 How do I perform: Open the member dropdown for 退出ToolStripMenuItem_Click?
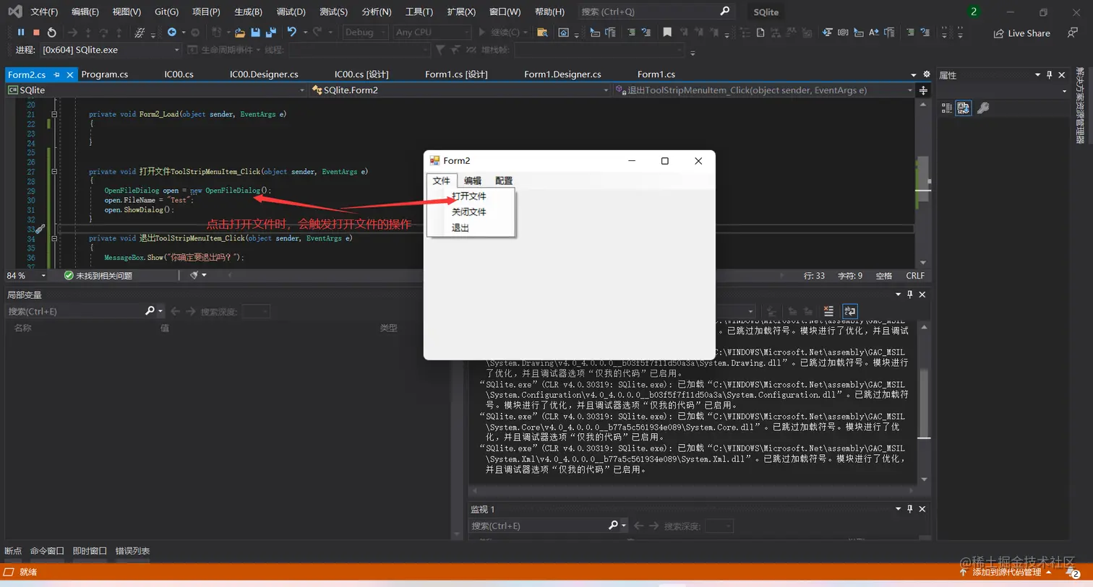764,90
